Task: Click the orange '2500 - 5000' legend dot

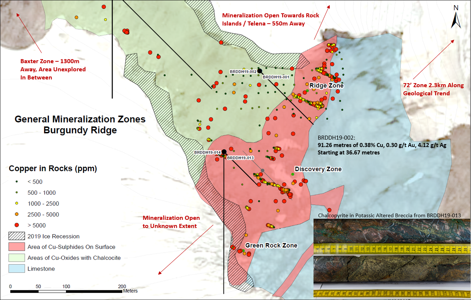Action: point(17,214)
